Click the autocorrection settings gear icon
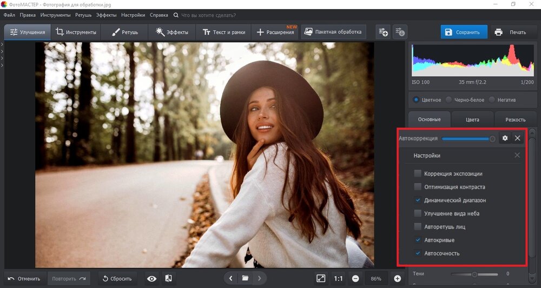The height and width of the screenshot is (288, 541). coord(505,138)
